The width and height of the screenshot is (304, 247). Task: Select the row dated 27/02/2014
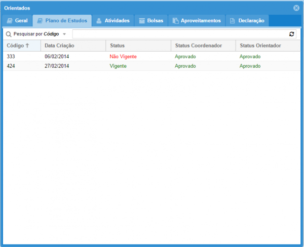(x=57, y=66)
